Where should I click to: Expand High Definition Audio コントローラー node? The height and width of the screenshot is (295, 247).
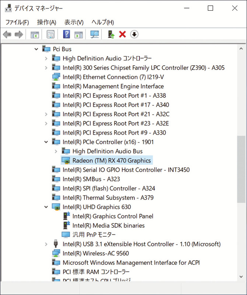coord(46,59)
